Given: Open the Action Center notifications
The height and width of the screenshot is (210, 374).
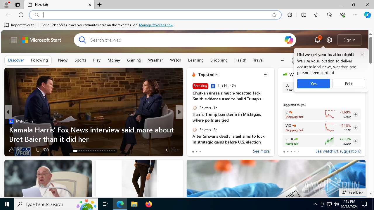Looking at the screenshot, I should coord(364,204).
